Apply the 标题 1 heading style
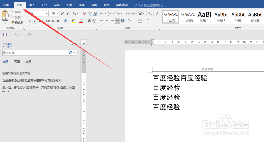 [204, 17]
